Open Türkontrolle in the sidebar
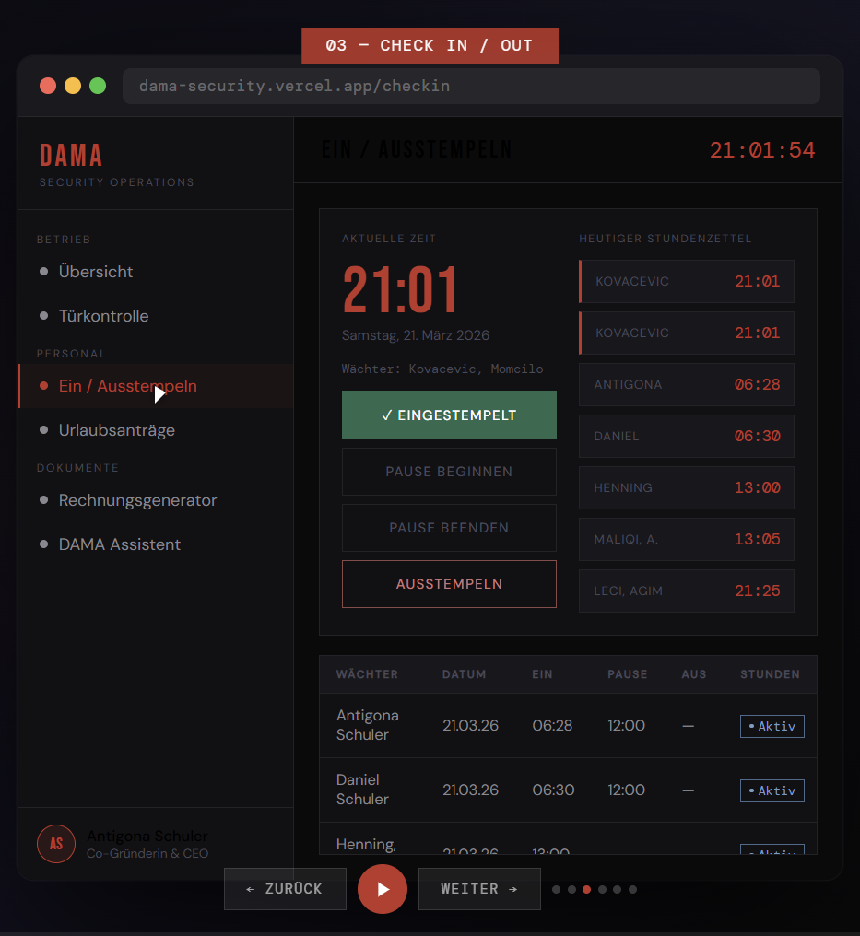860x936 pixels. pyautogui.click(x=155, y=316)
